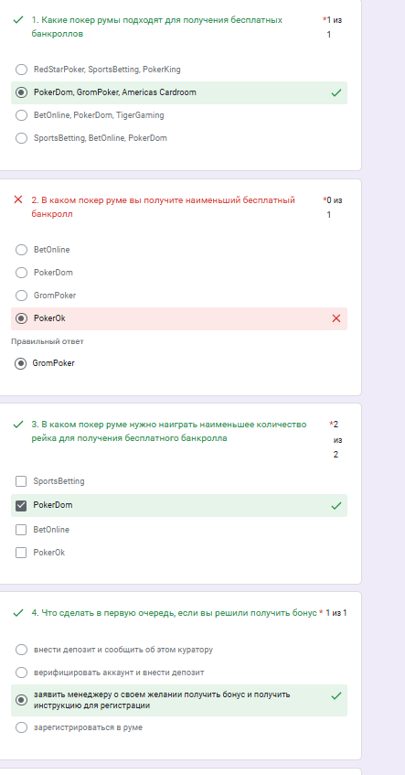Select 'внести депозит и сообщить об этом куратору'

[x=21, y=650]
